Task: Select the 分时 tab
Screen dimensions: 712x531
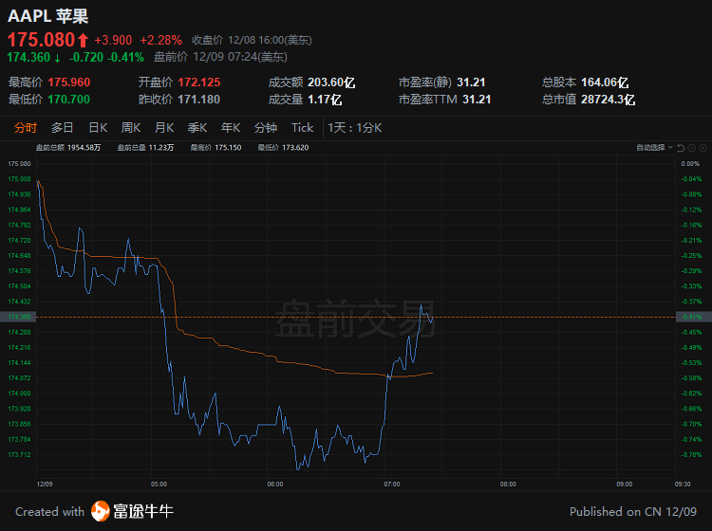Action: pos(26,128)
